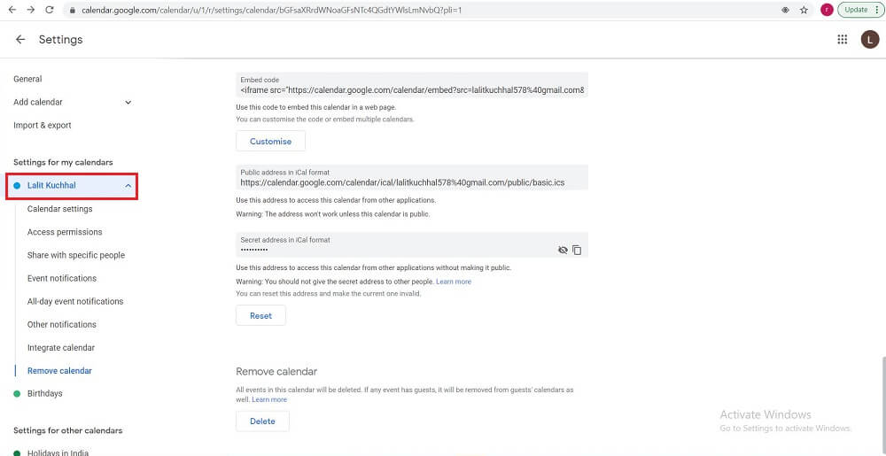The width and height of the screenshot is (886, 456).
Task: Open the Google account avatar L
Action: pos(870,40)
